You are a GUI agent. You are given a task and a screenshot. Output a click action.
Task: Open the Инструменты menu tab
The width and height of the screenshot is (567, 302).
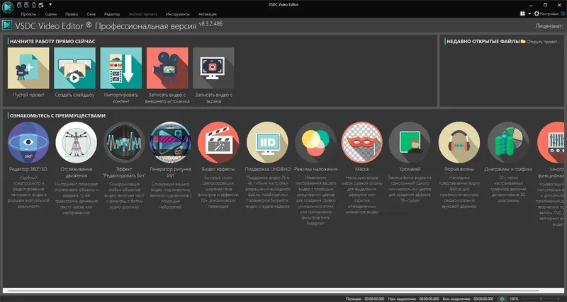[178, 14]
